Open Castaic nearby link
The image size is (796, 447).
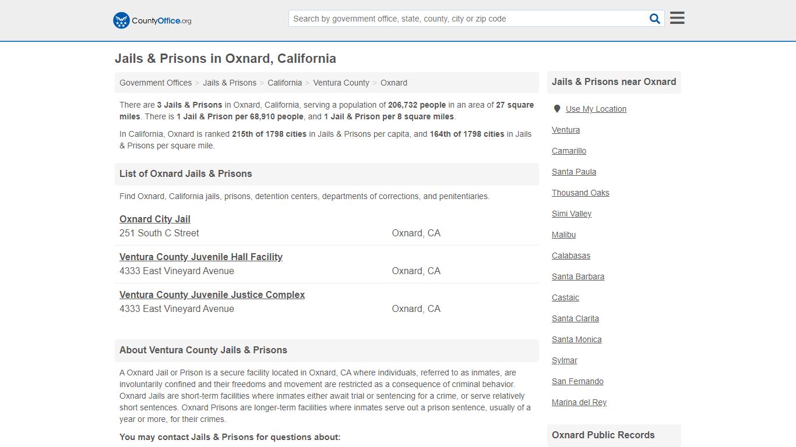click(x=565, y=297)
